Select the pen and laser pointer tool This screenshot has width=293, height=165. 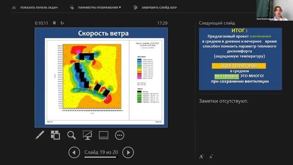pos(40,135)
